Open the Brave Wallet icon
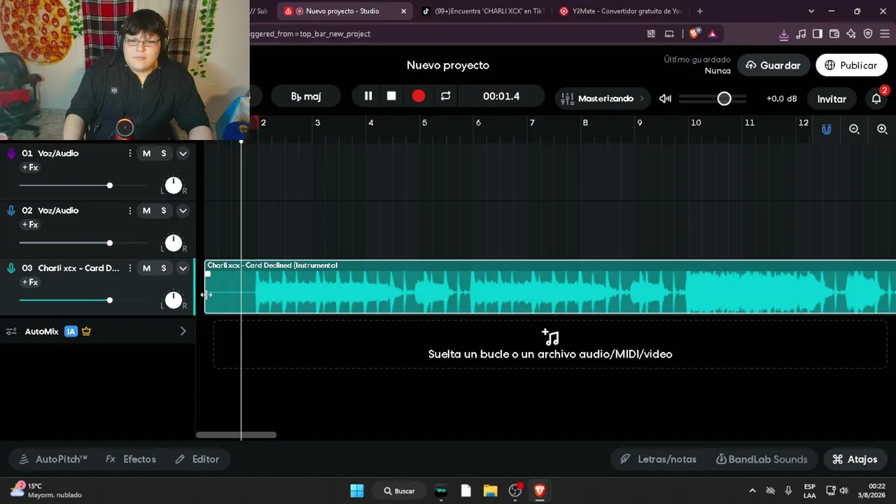The image size is (896, 504). [x=834, y=34]
